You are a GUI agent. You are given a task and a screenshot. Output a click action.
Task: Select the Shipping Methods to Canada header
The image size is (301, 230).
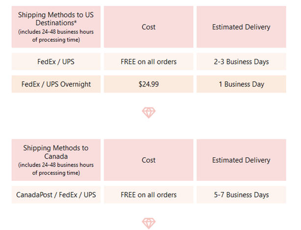click(56, 160)
